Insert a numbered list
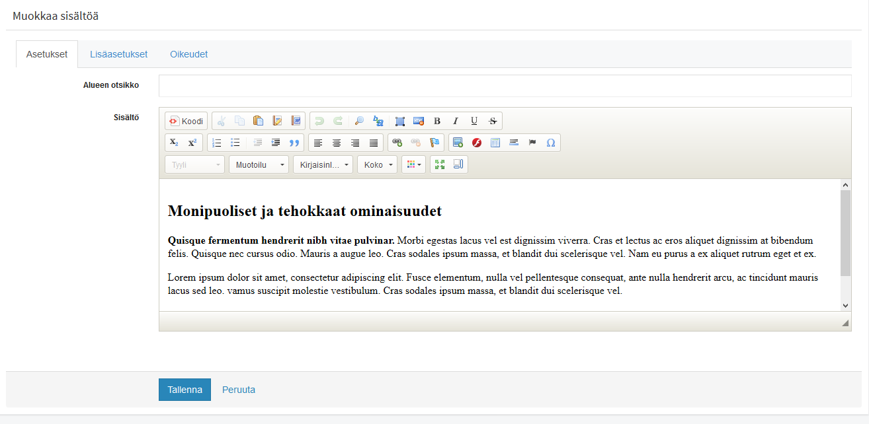This screenshot has height=424, width=869. click(x=217, y=143)
